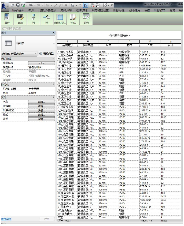184x226 pixels.
Task: Click the Default 3D View icon
Action: (x=73, y=5)
